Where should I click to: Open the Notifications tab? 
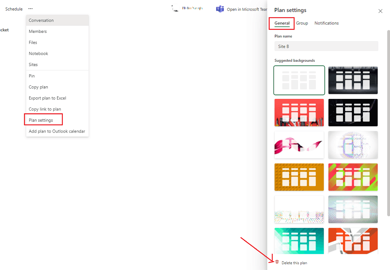326,23
